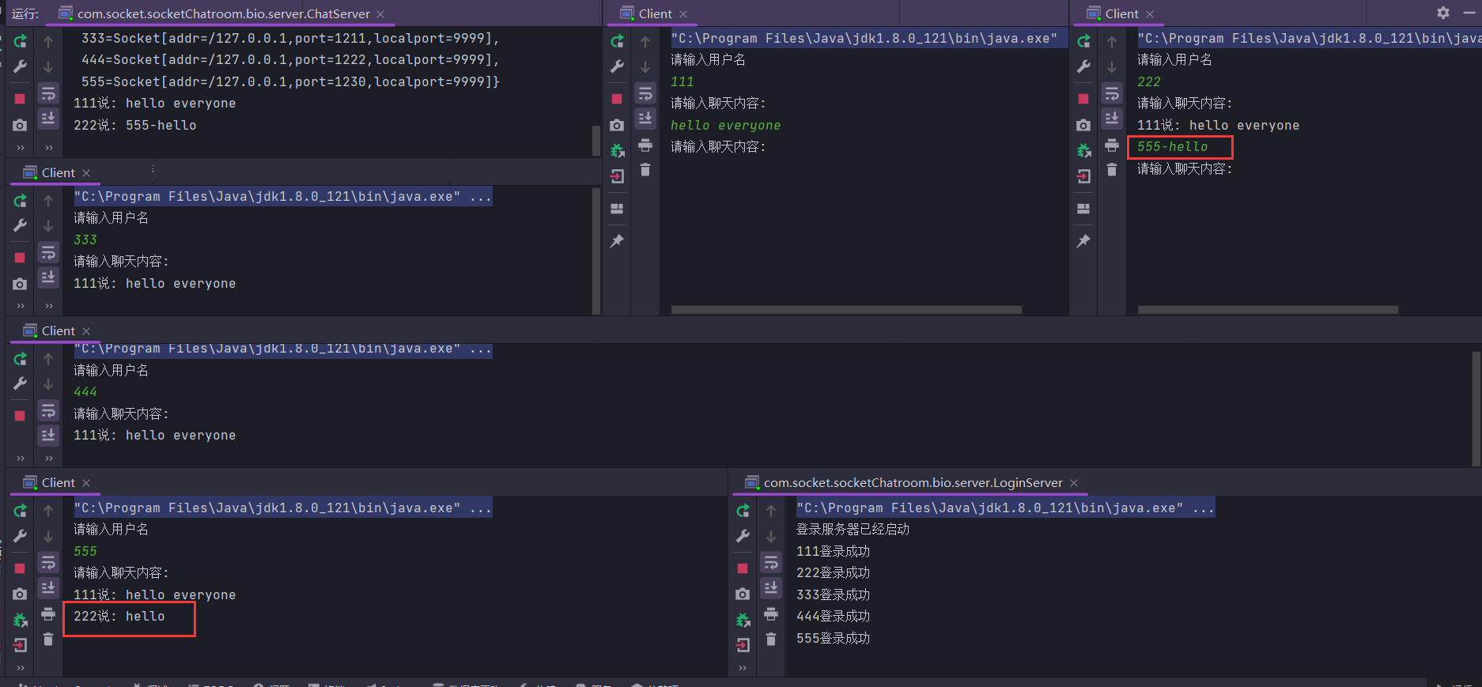Expand hidden console toolbar actions in Client 444
The height and width of the screenshot is (687, 1482).
point(48,459)
